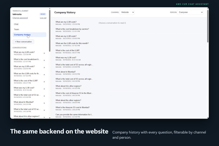Select history entry 'What are the LLM costs for this month?'

click(x=74, y=44)
